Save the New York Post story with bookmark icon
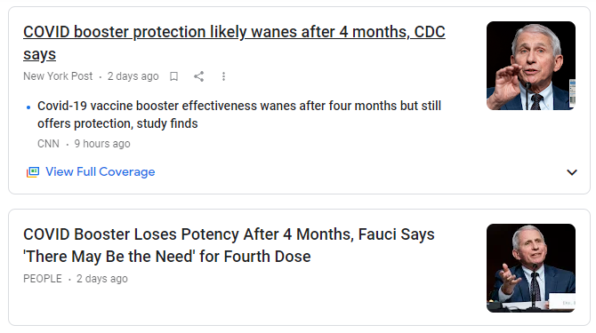 click(173, 76)
